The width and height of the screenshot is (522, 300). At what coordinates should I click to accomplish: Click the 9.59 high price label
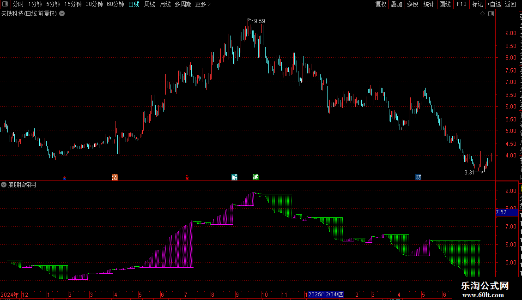(259, 21)
